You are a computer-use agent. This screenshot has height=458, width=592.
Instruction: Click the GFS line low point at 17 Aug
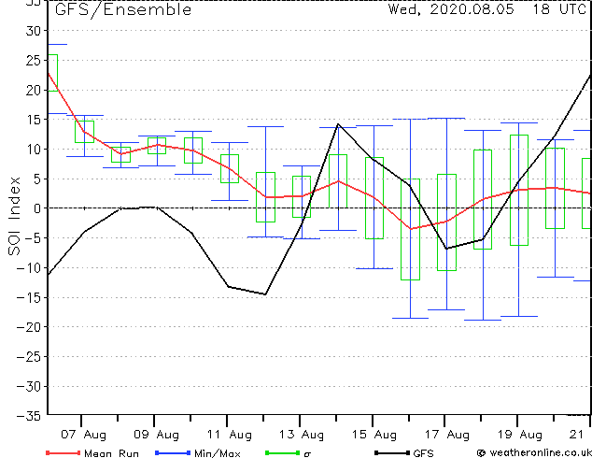coord(446,249)
